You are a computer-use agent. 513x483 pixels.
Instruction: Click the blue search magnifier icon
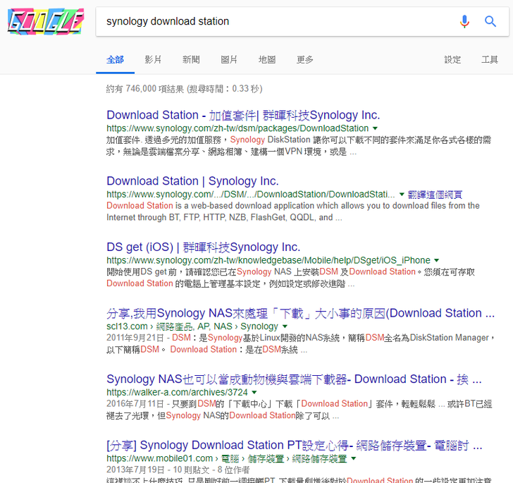[490, 21]
